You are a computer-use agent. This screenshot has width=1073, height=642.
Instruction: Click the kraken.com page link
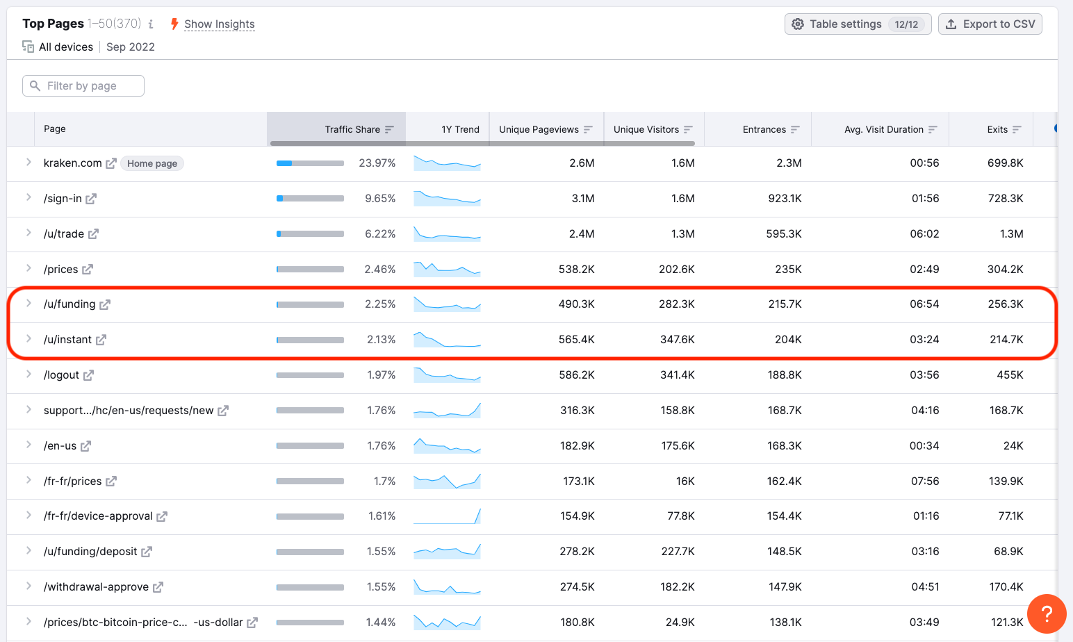click(72, 163)
